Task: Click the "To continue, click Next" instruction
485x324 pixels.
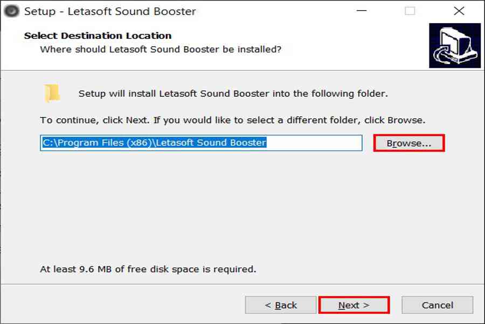Action: point(232,120)
